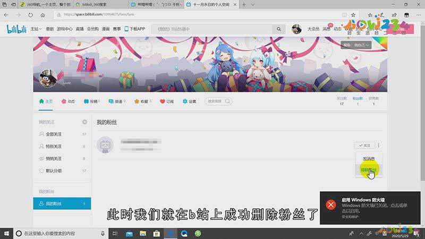The height and width of the screenshot is (239, 425).
Task: Click the header search magnifier button
Action: pos(279,29)
